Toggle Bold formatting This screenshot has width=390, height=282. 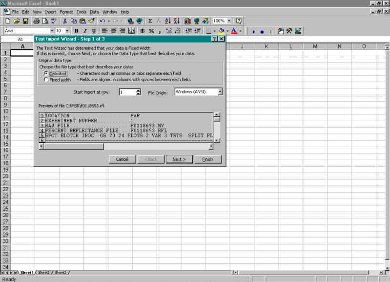click(x=76, y=31)
